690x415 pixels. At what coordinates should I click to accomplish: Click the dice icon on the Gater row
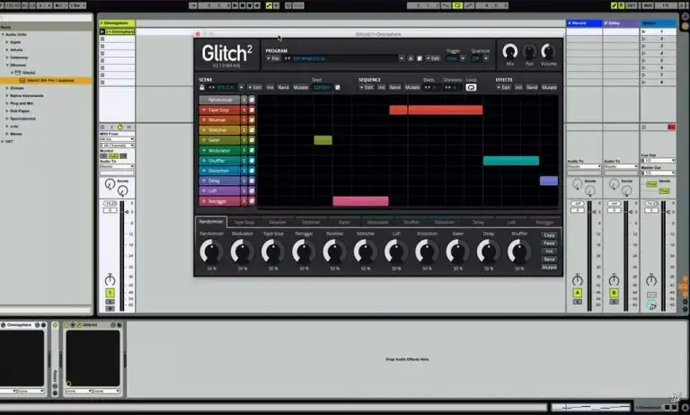point(252,140)
